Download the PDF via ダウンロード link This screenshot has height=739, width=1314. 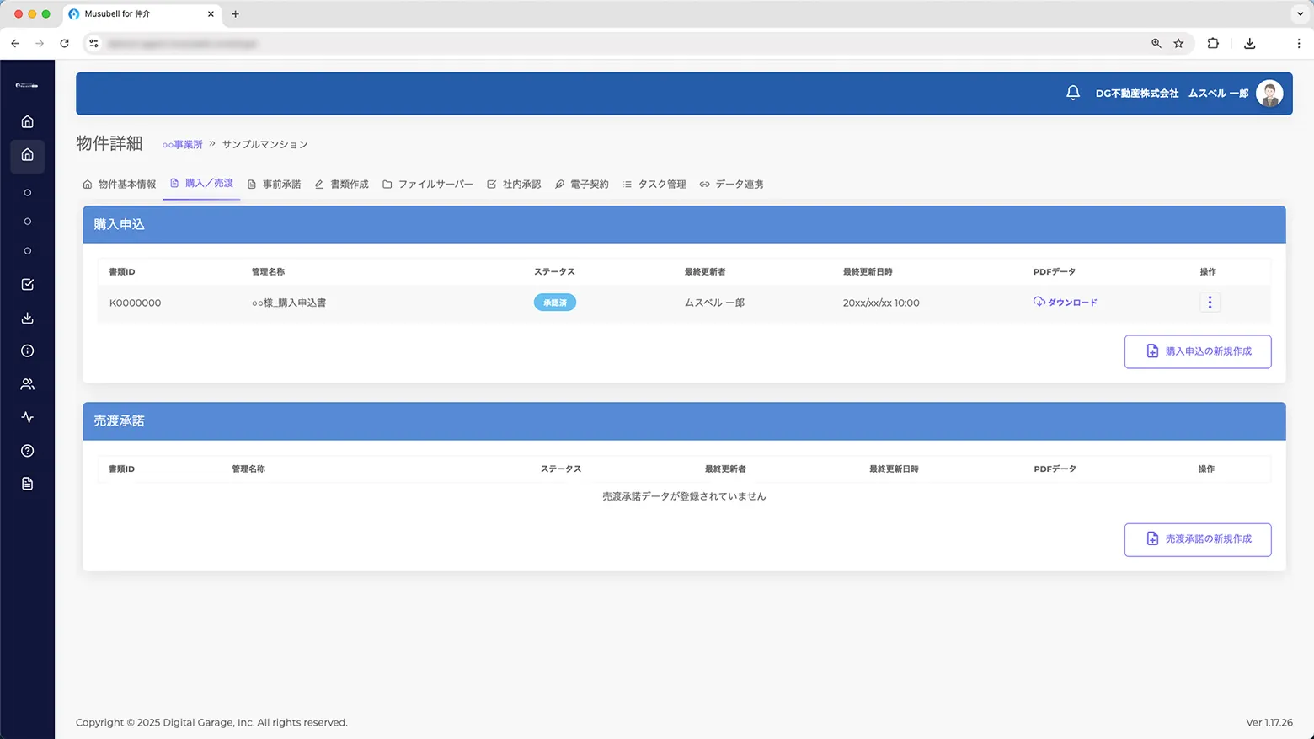(1066, 303)
